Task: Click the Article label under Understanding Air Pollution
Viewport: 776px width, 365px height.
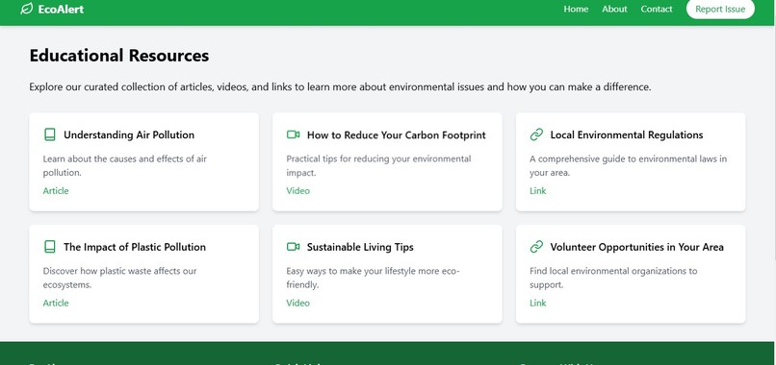Action: click(56, 190)
